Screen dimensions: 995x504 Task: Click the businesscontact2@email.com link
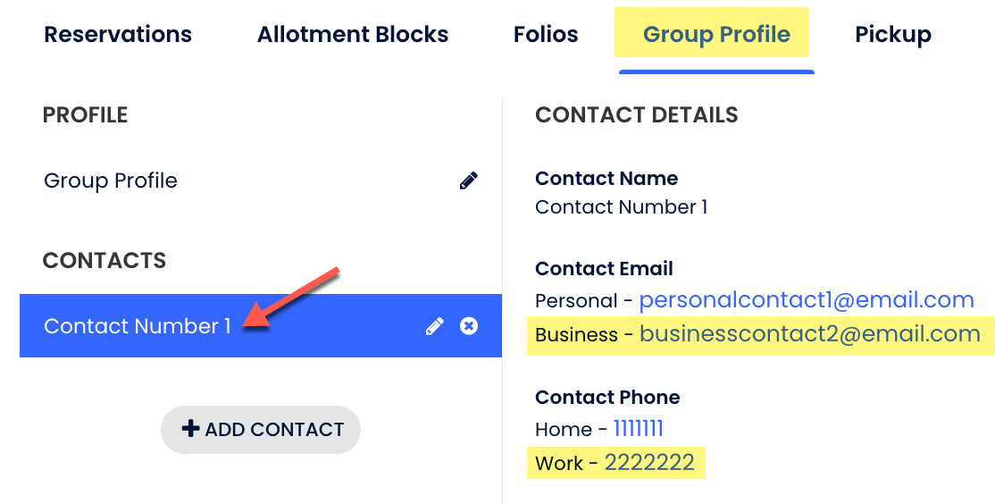[810, 334]
